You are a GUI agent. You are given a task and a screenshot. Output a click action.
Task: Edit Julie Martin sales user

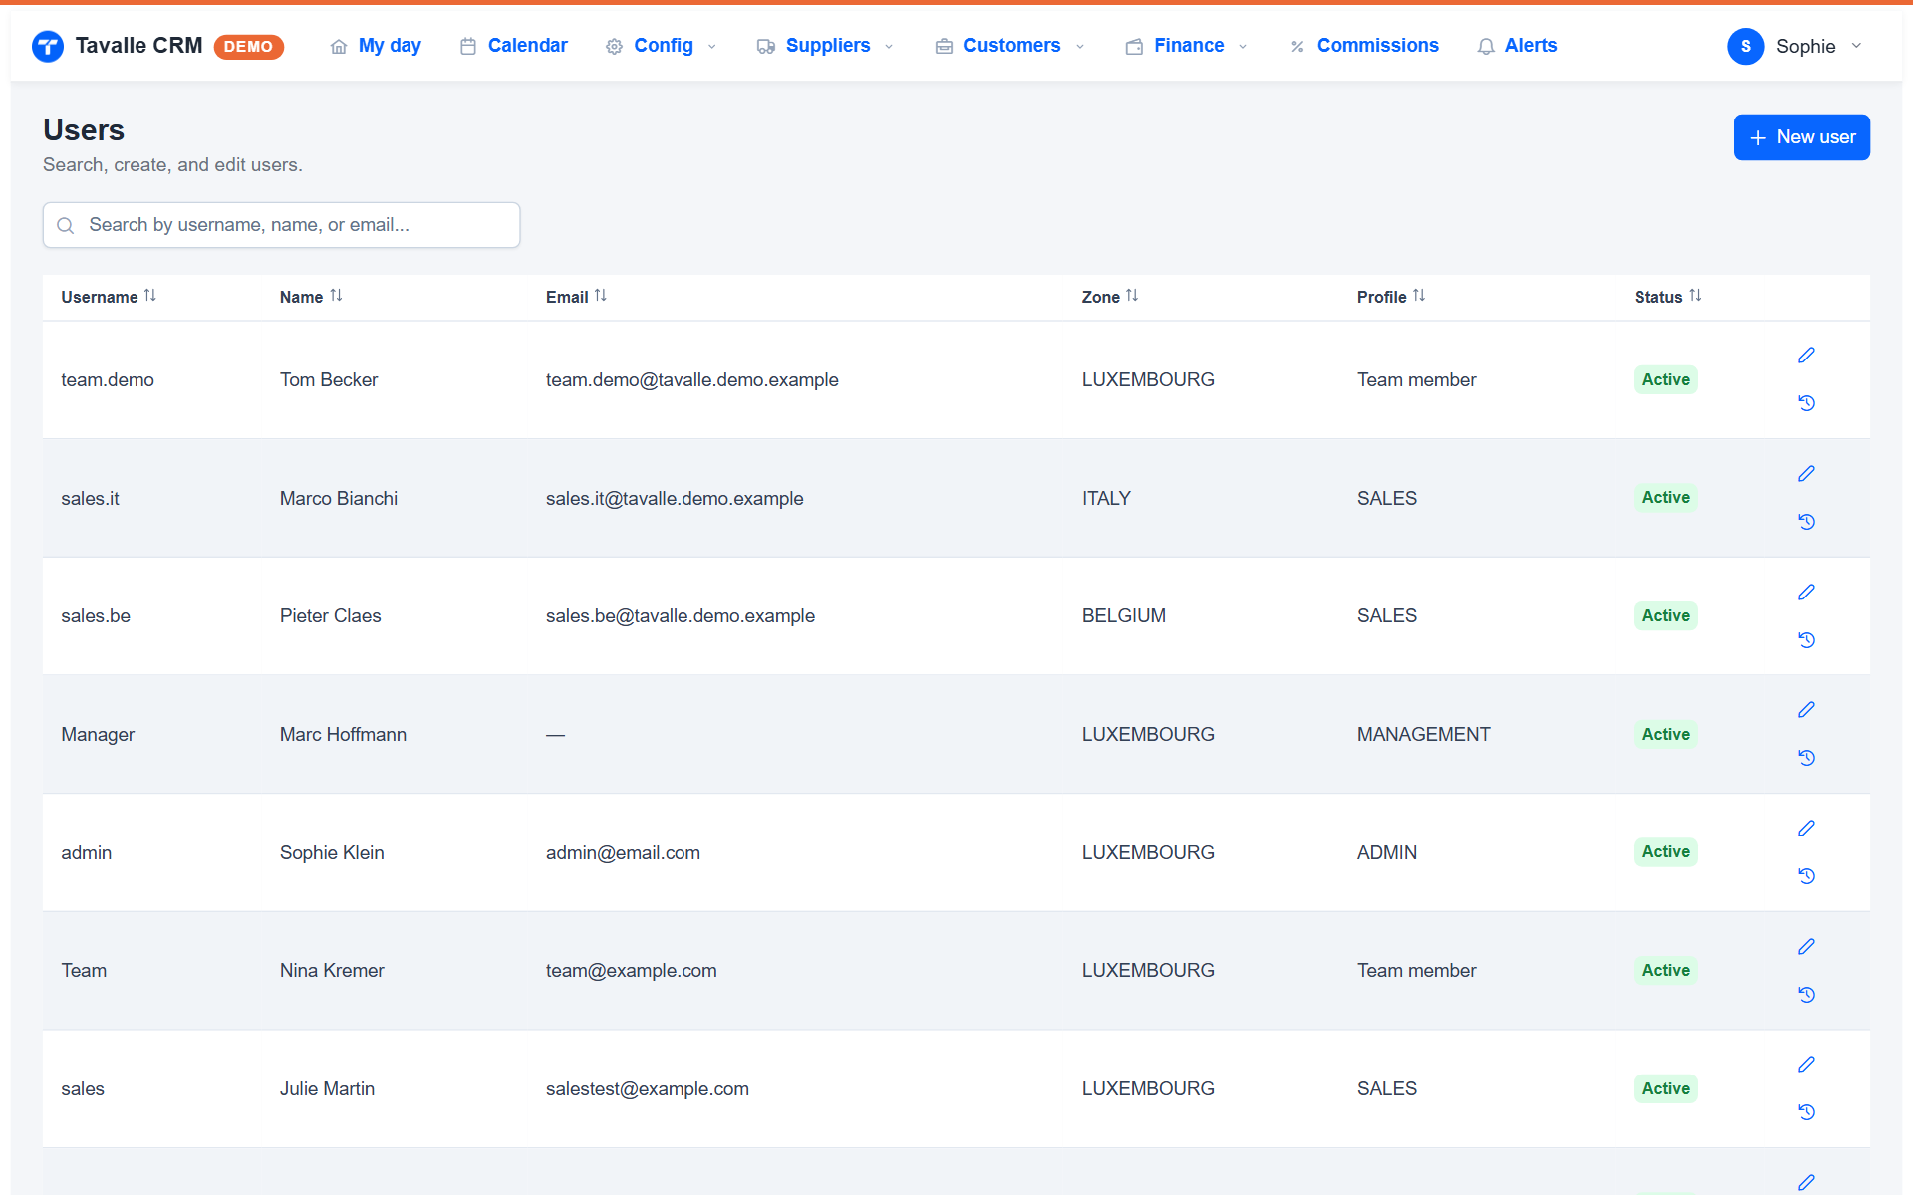click(x=1806, y=1065)
